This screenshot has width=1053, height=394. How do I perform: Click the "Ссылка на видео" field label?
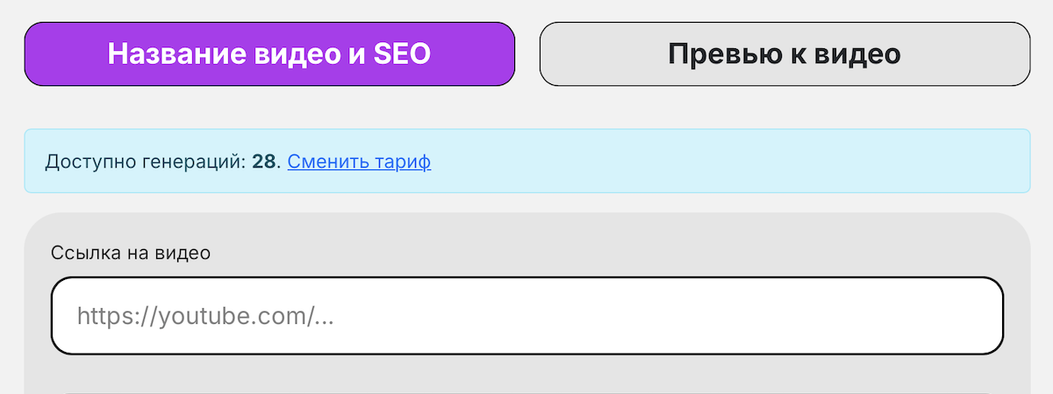tap(131, 254)
